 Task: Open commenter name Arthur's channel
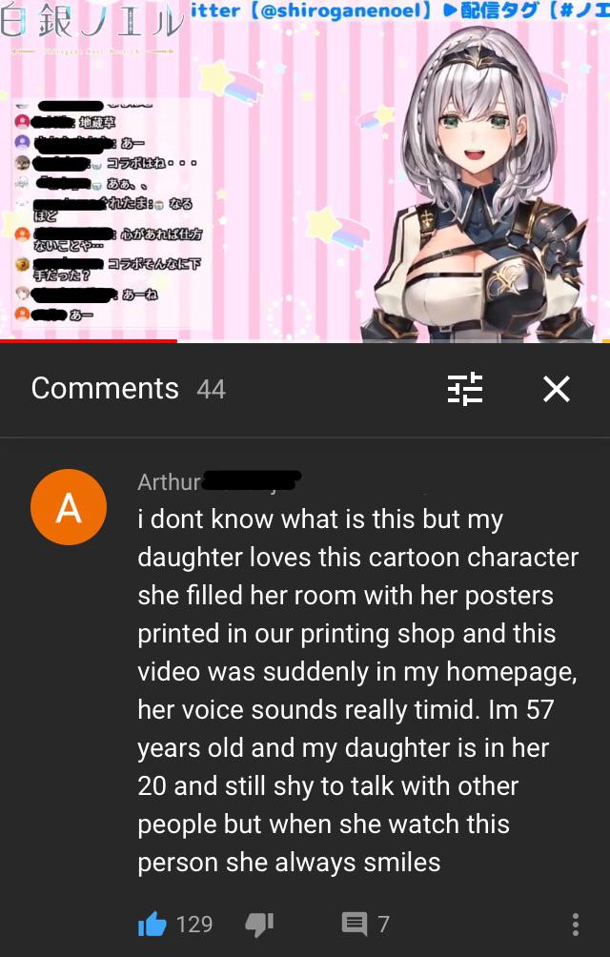169,481
